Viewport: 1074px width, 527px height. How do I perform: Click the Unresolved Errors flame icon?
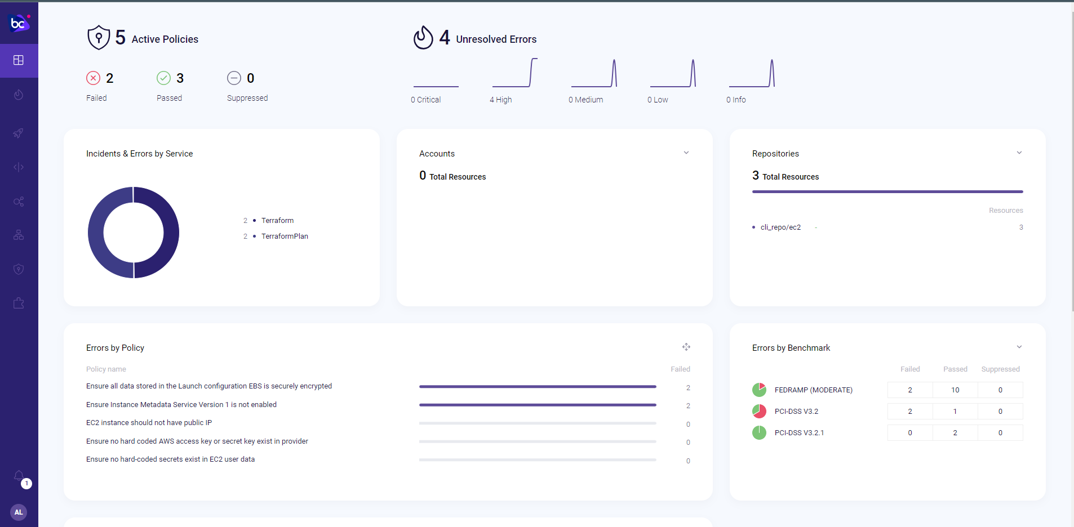coord(423,38)
